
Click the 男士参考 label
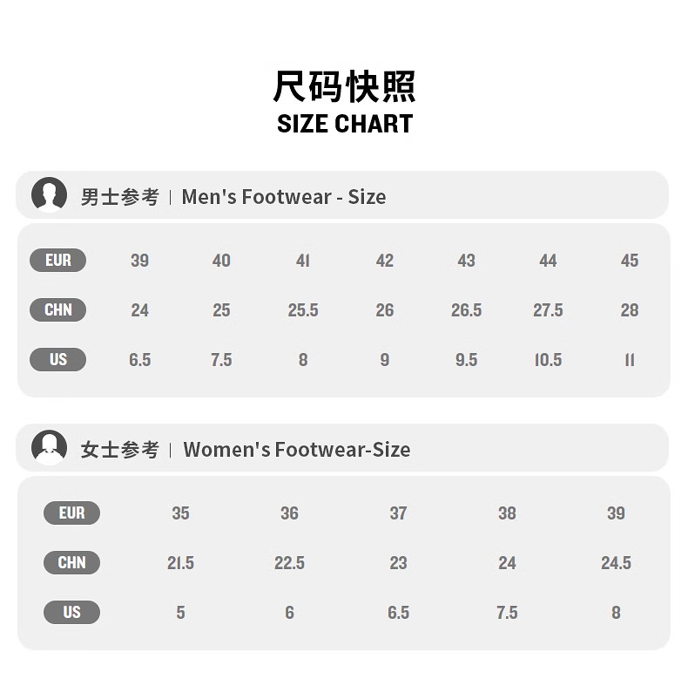(x=119, y=197)
